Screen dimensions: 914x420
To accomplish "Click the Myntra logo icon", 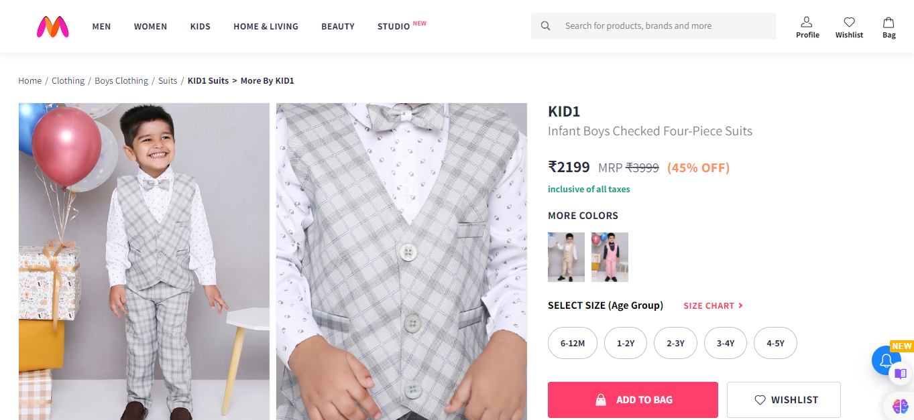I will 53,26.
